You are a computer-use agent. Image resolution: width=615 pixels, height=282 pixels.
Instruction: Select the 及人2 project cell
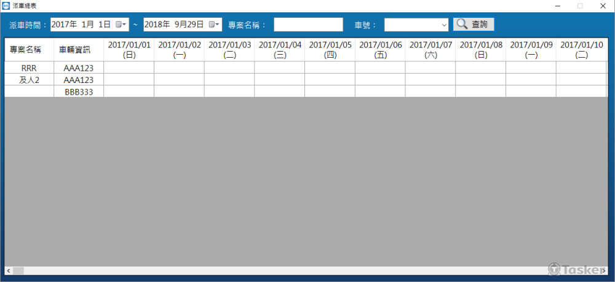[x=29, y=80]
